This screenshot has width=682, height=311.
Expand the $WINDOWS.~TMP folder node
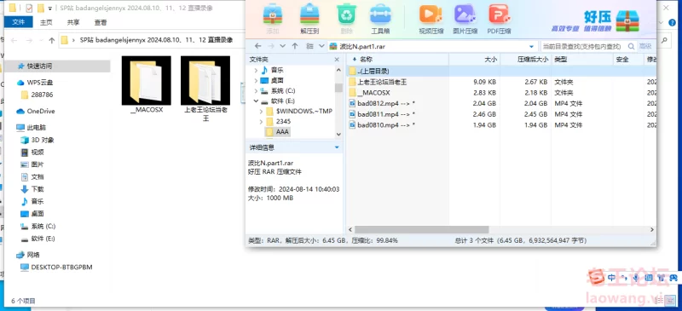[262, 112]
